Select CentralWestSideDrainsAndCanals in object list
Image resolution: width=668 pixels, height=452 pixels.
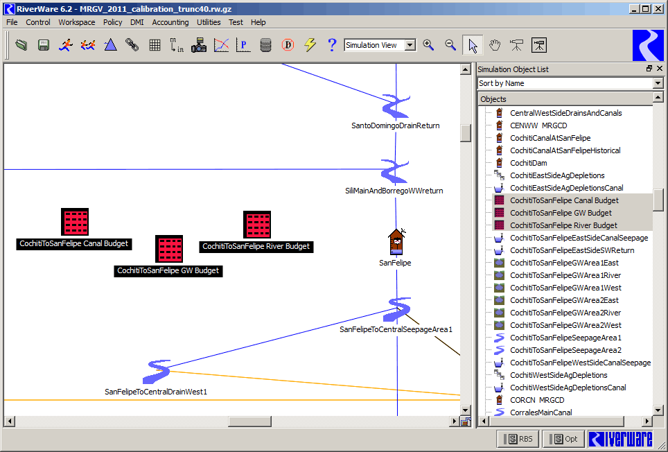tap(565, 113)
